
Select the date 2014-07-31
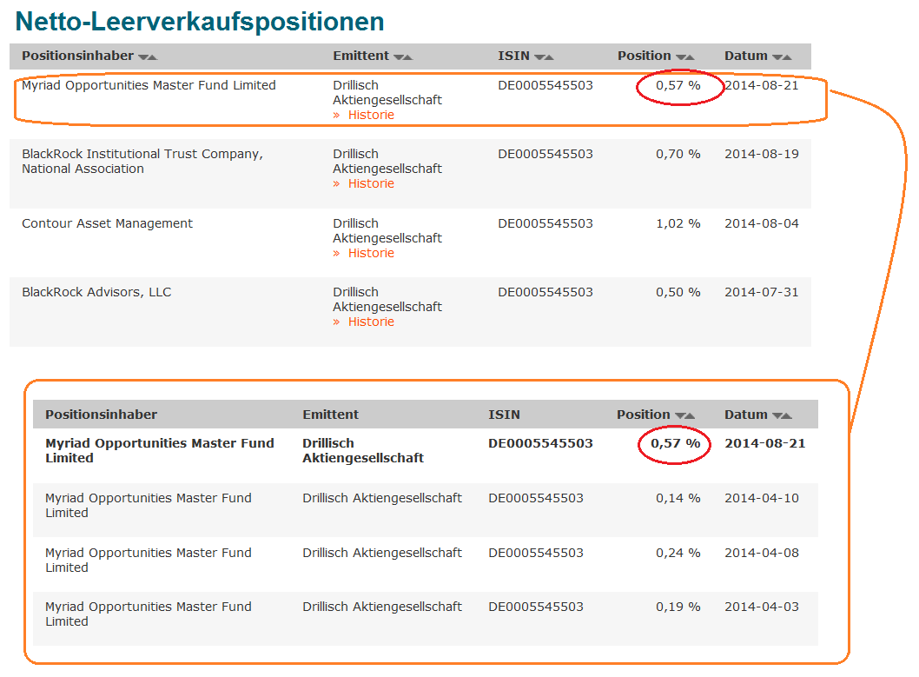tap(762, 292)
